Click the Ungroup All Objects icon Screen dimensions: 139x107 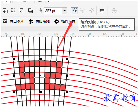[x=91, y=11]
